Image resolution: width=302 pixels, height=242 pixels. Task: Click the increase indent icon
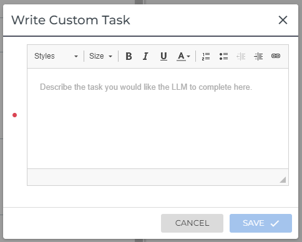click(258, 56)
